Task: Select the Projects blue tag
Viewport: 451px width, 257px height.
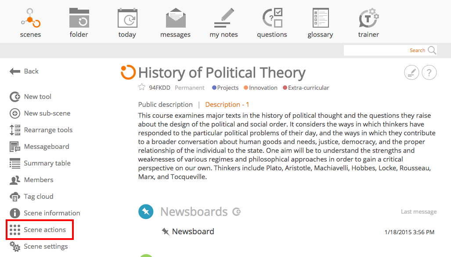Action: [x=225, y=88]
